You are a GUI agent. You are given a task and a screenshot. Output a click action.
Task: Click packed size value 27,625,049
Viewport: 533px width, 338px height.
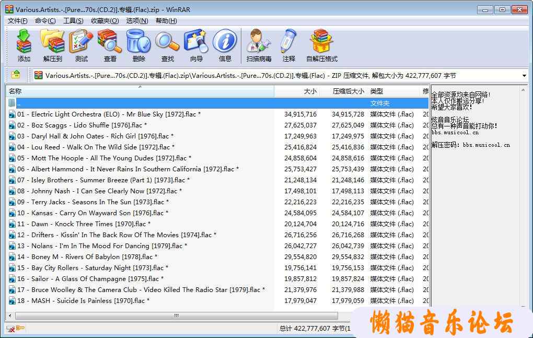click(347, 125)
